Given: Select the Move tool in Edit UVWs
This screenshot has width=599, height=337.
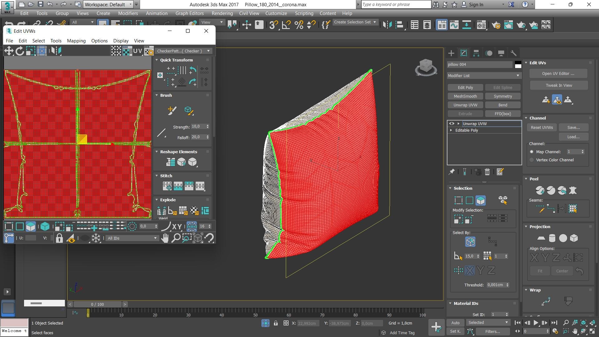Looking at the screenshot, I should [9, 51].
